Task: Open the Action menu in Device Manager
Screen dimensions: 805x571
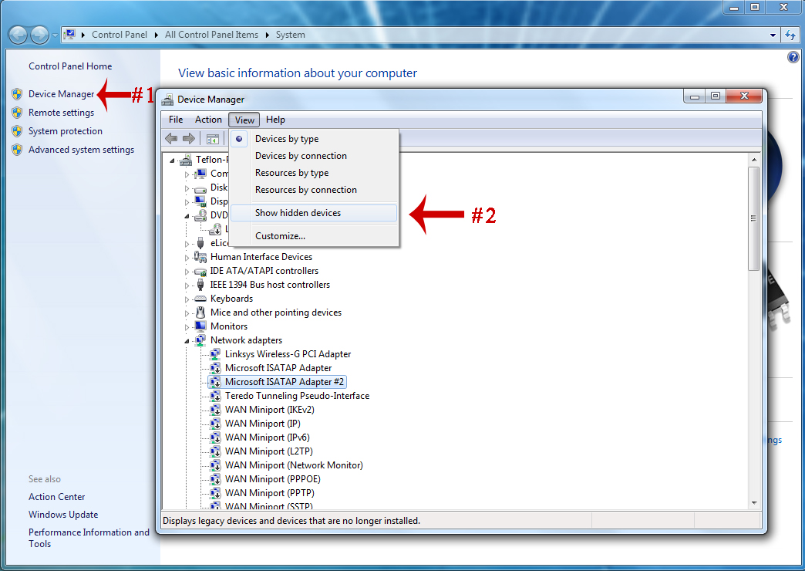Action: (208, 120)
